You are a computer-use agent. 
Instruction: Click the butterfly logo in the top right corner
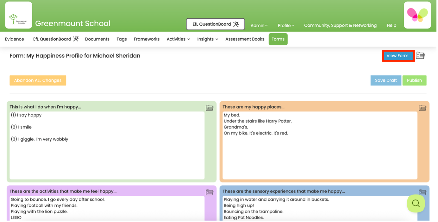417,15
